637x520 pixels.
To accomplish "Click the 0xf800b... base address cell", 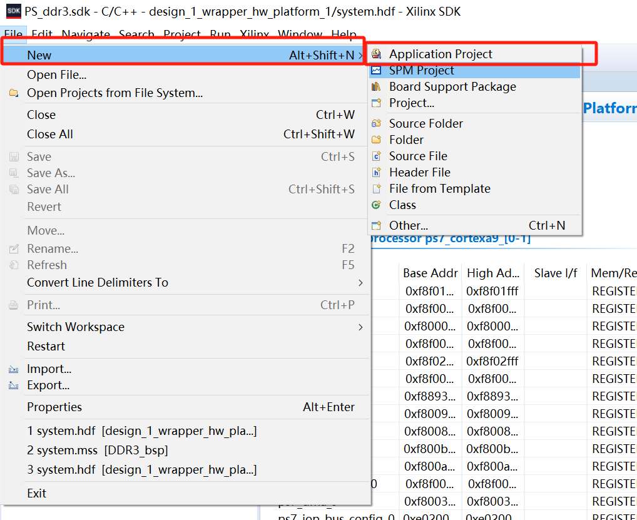I will click(430, 449).
